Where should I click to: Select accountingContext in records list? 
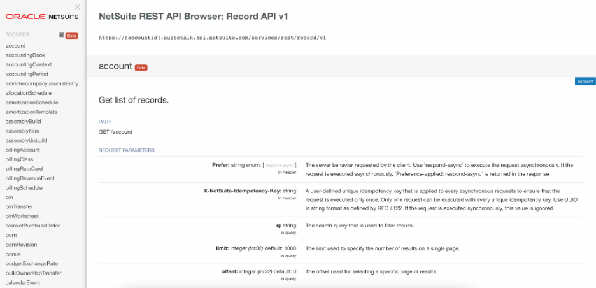[x=29, y=65]
